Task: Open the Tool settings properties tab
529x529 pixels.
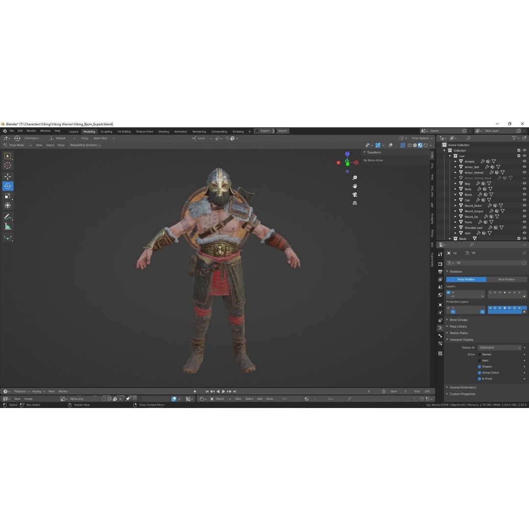Action: [440, 254]
